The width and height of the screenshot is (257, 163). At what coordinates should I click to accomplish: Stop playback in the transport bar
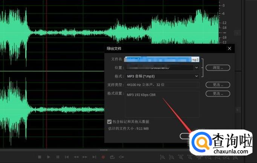coord(40,157)
